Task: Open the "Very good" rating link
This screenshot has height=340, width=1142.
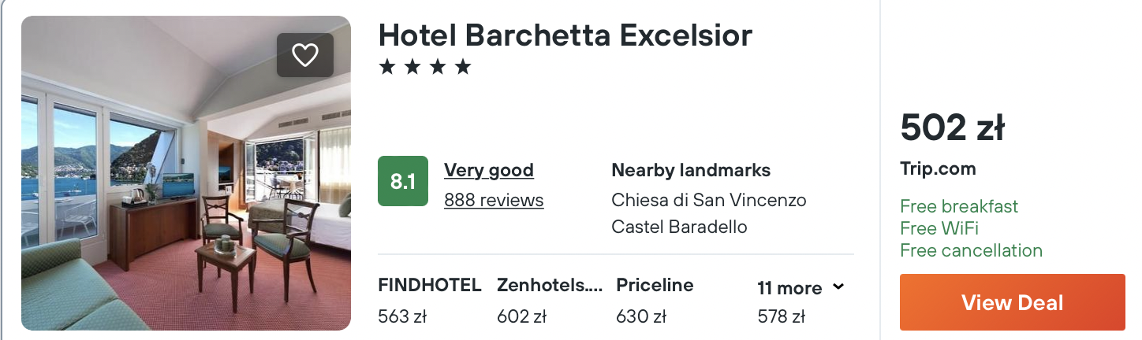Action: coord(489,170)
